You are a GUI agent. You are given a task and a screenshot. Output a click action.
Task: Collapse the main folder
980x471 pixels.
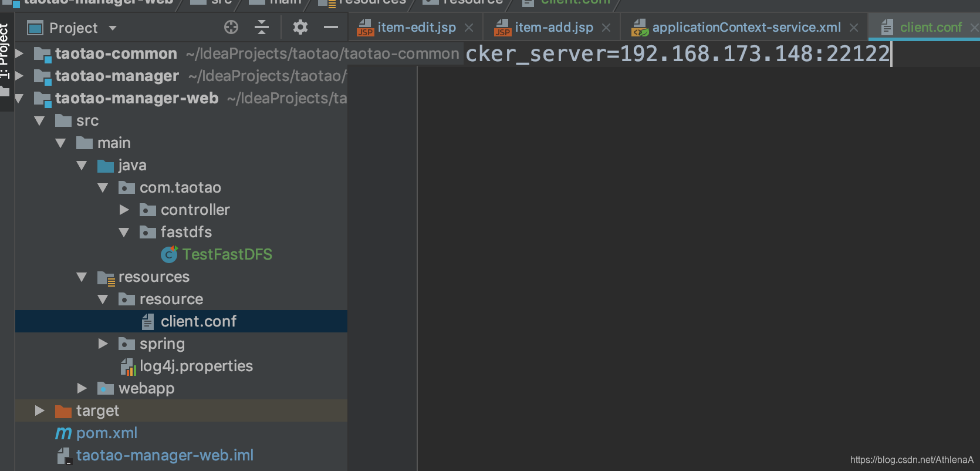(60, 143)
